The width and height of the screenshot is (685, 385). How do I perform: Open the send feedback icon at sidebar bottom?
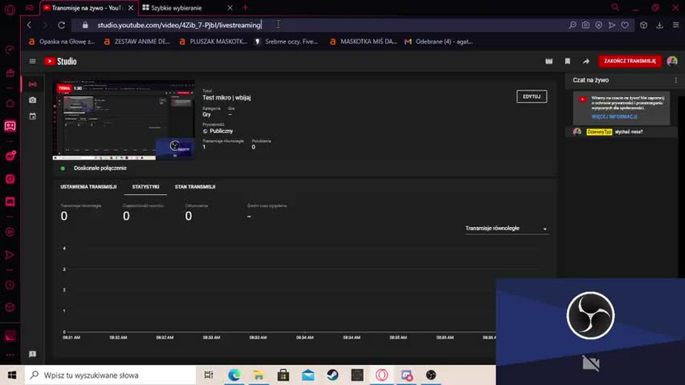33,354
